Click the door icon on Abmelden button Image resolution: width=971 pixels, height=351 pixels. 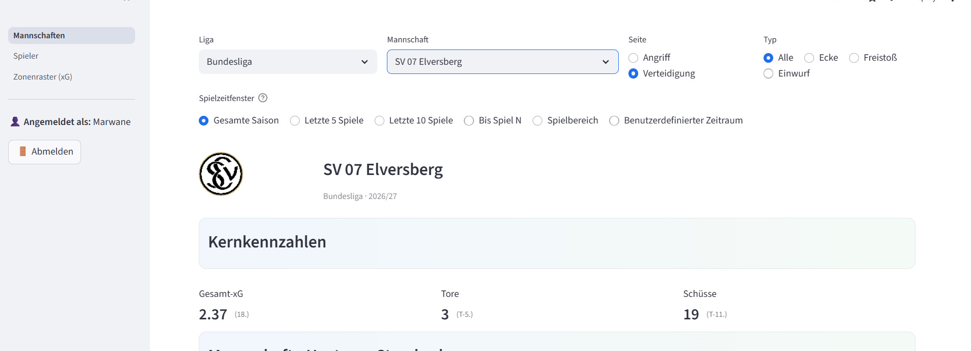tap(22, 152)
